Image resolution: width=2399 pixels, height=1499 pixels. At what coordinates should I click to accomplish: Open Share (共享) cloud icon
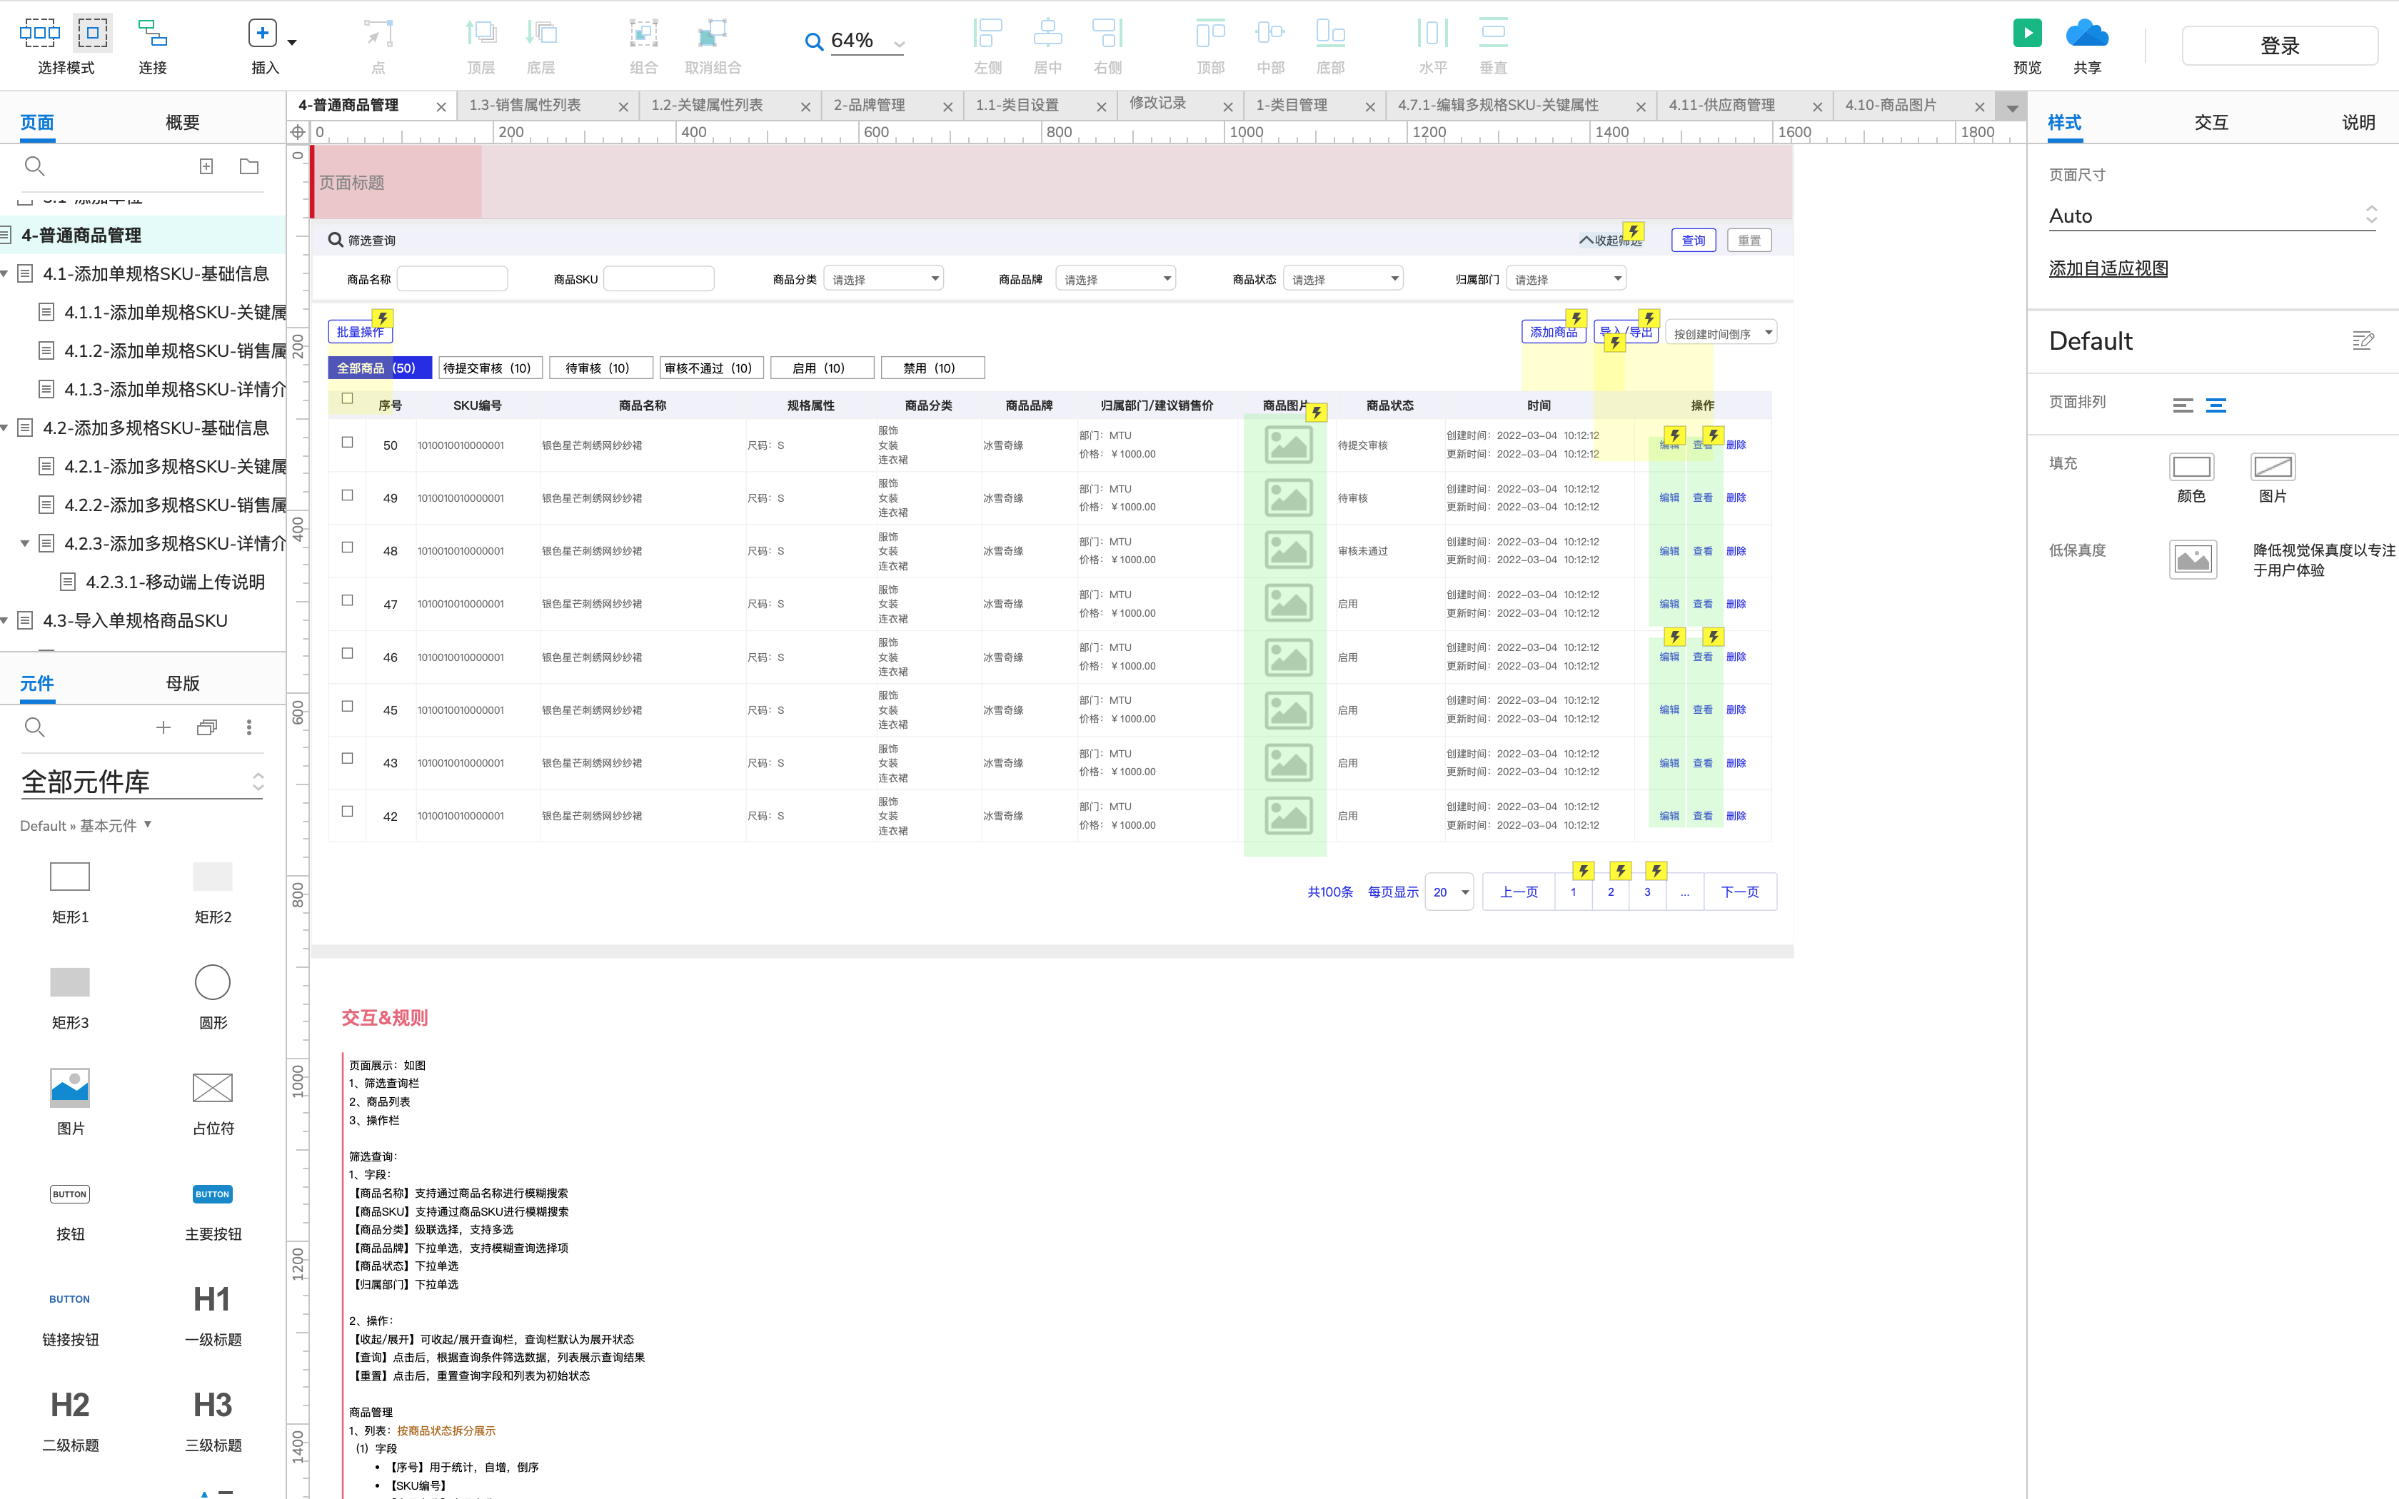click(x=2087, y=34)
